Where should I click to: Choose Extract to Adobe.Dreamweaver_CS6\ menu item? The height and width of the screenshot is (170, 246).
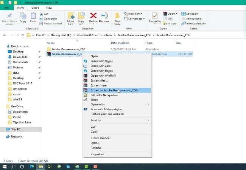117,90
